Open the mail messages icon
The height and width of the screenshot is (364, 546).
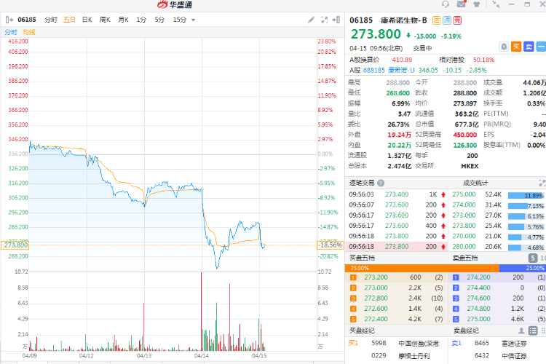(x=462, y=4)
